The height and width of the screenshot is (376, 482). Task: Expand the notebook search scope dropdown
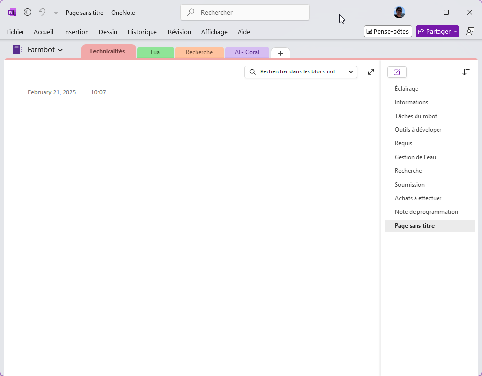(351, 72)
